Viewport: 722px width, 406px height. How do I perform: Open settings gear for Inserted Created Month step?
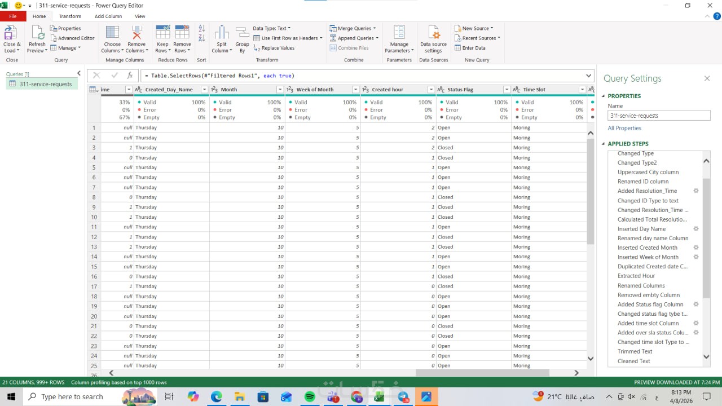695,248
